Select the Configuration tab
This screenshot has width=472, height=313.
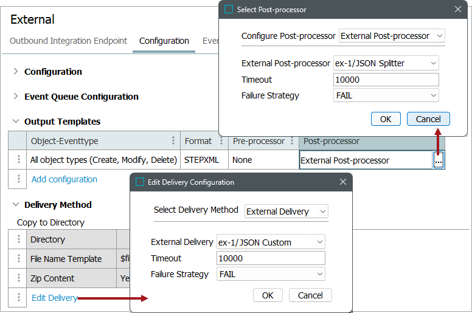point(164,41)
